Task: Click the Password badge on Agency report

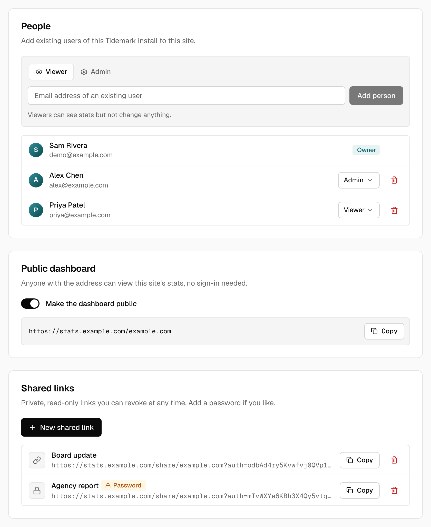Action: (123, 485)
